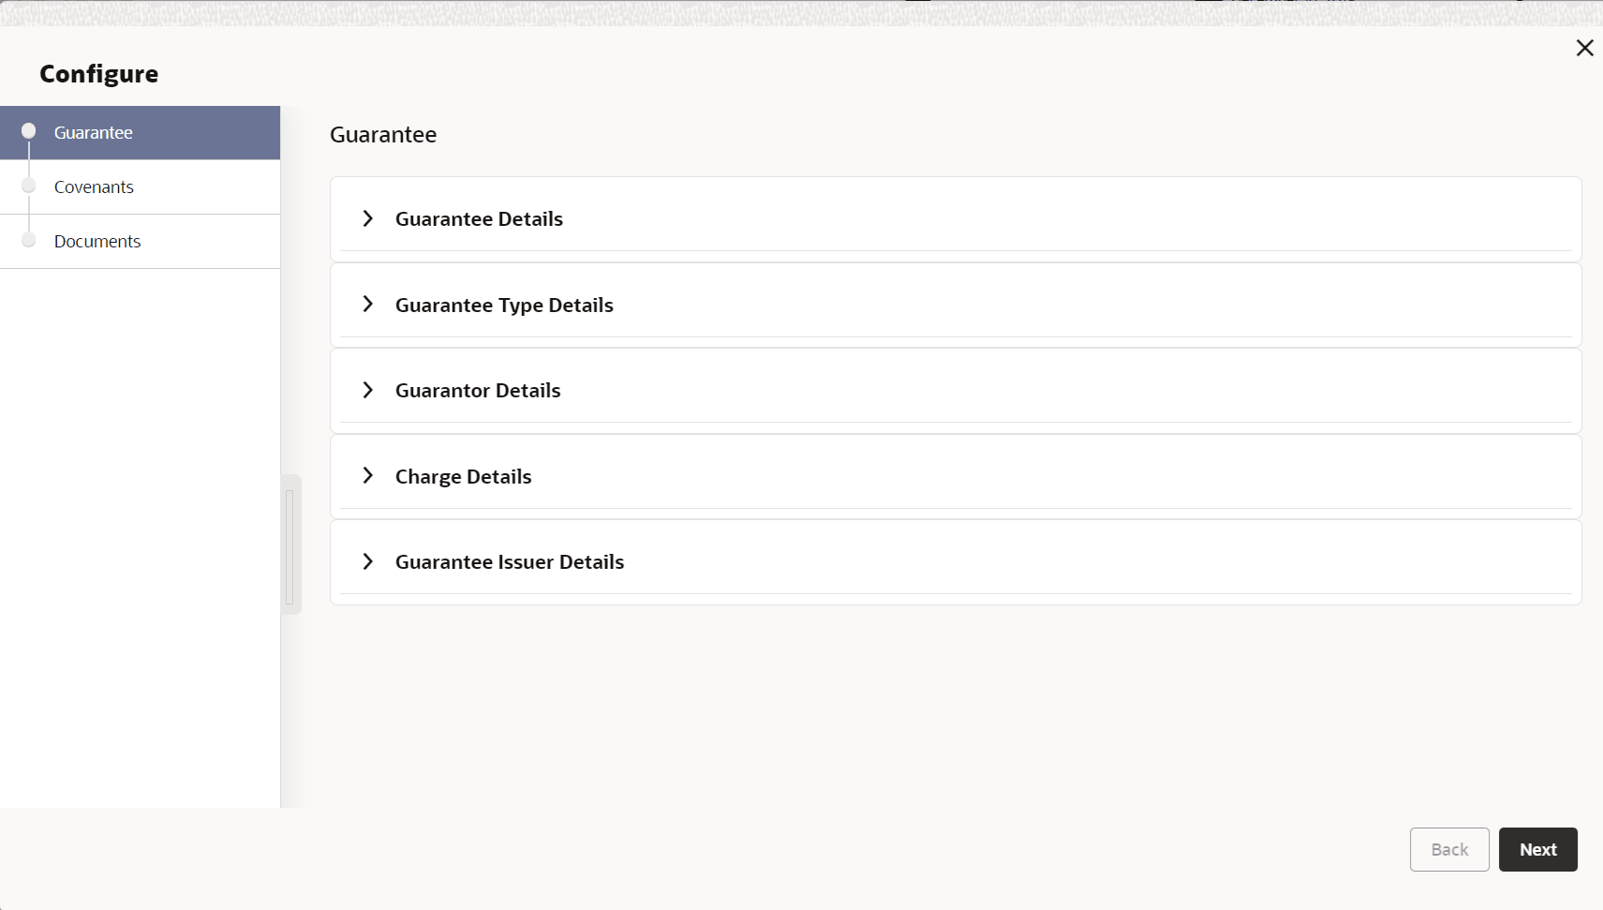
Task: Click the sidebar splitter handle
Action: 290,545
